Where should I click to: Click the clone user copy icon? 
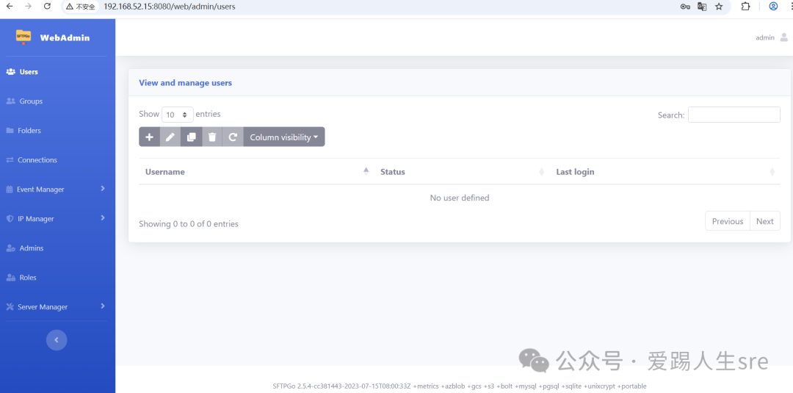[191, 137]
